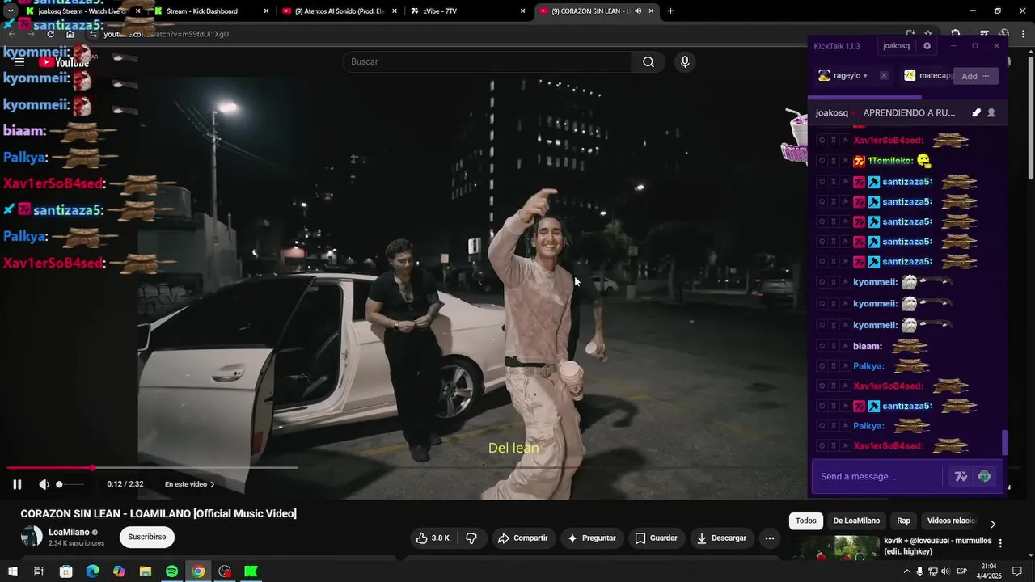Mute the YouTube video volume
Viewport: 1035px width, 582px height.
point(44,484)
